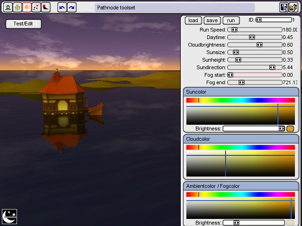Collapse the Cloudcolor panel header

click(241, 139)
